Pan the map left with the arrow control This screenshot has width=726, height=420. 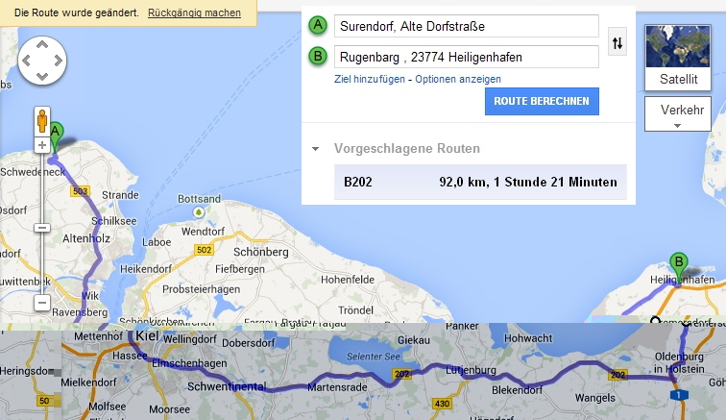point(26,61)
